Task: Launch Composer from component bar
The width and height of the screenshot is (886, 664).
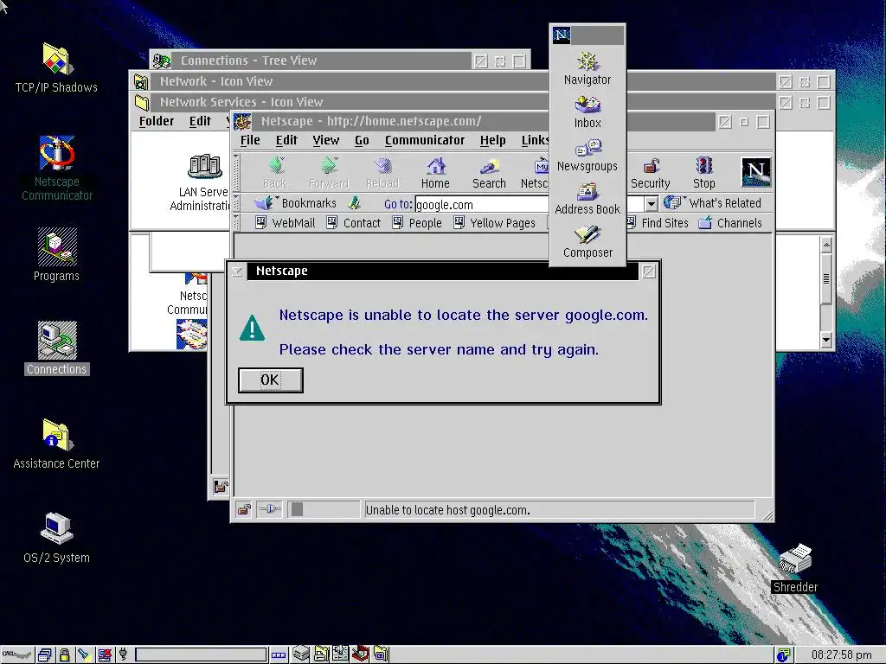Action: (587, 242)
